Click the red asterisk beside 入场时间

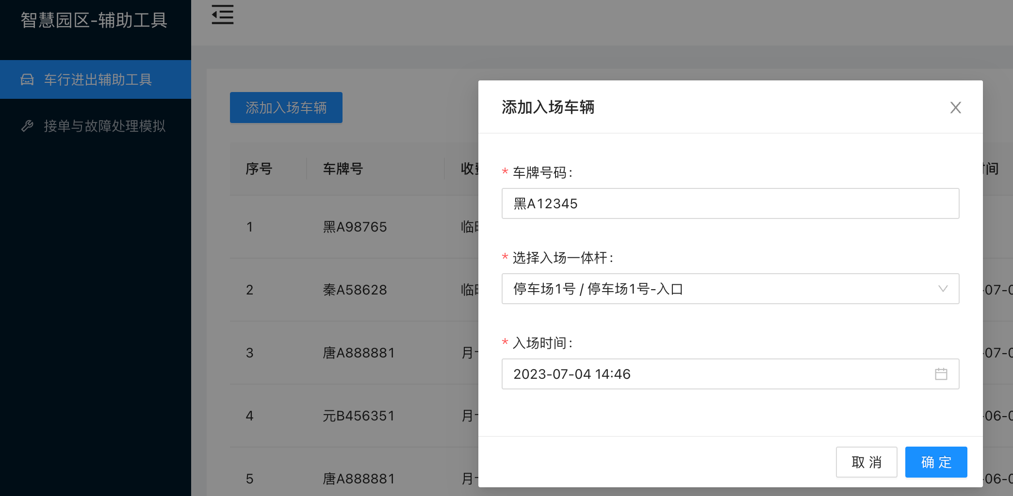[x=505, y=343]
